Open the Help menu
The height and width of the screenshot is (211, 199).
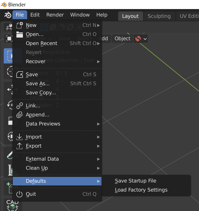tap(102, 15)
